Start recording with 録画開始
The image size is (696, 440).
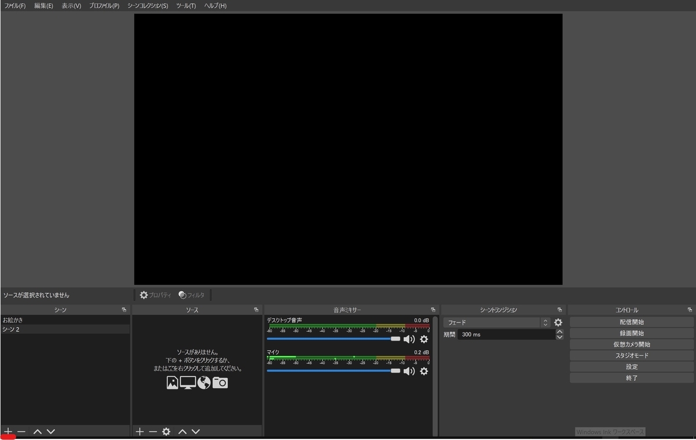[632, 333]
